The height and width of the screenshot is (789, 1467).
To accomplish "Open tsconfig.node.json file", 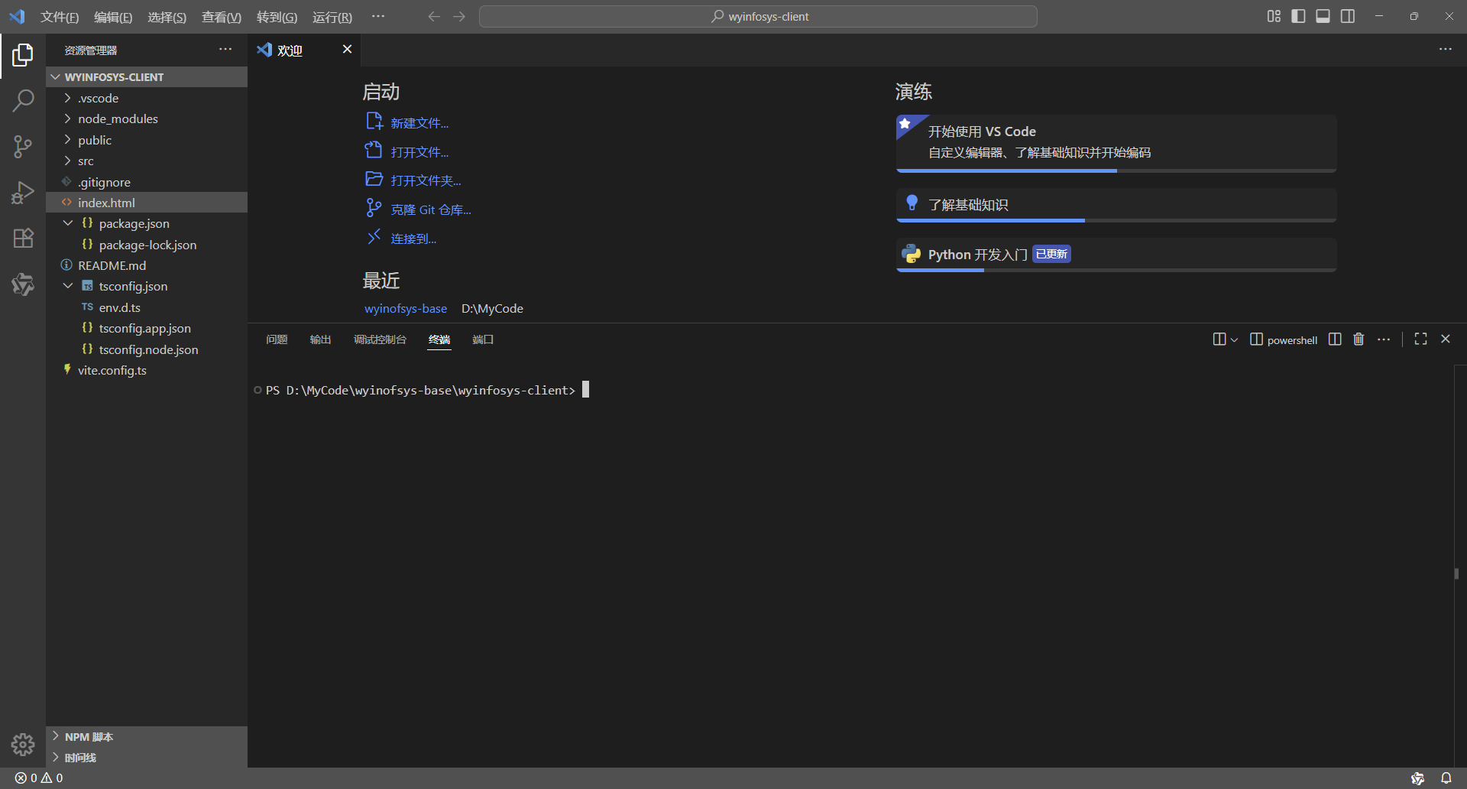I will pos(147,349).
